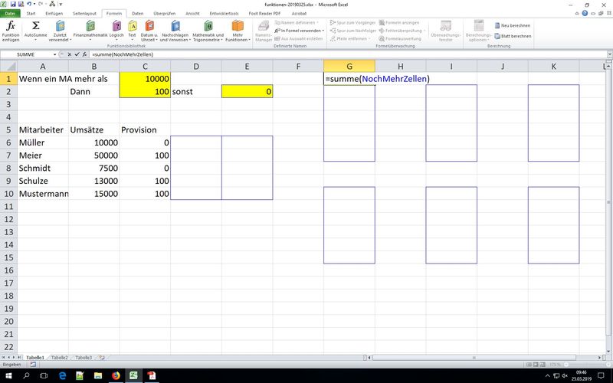613x383 pixels.
Task: Open the Text functions book icon
Action: [132, 26]
